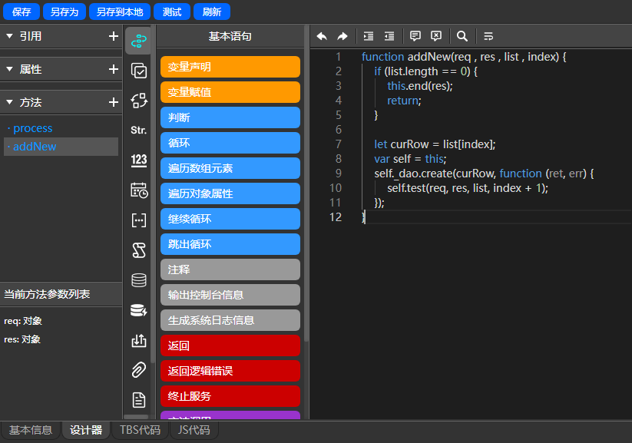632x443 pixels.
Task: Click the increase indent icon
Action: click(369, 36)
